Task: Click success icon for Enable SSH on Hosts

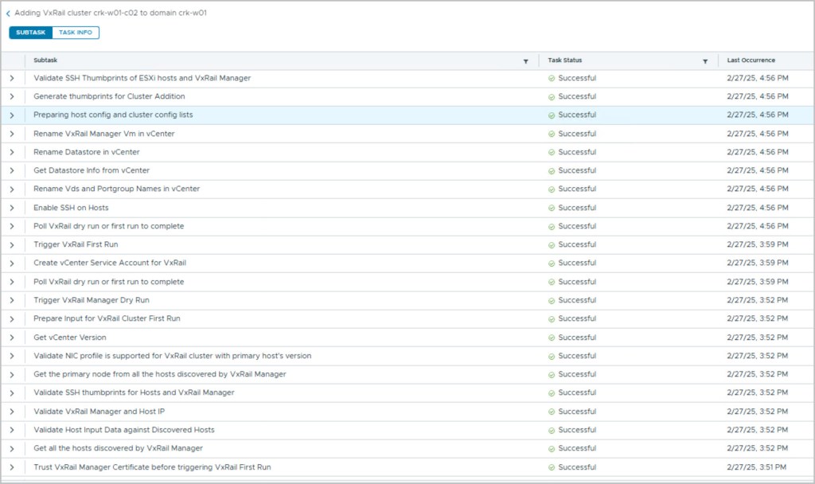Action: tap(552, 208)
